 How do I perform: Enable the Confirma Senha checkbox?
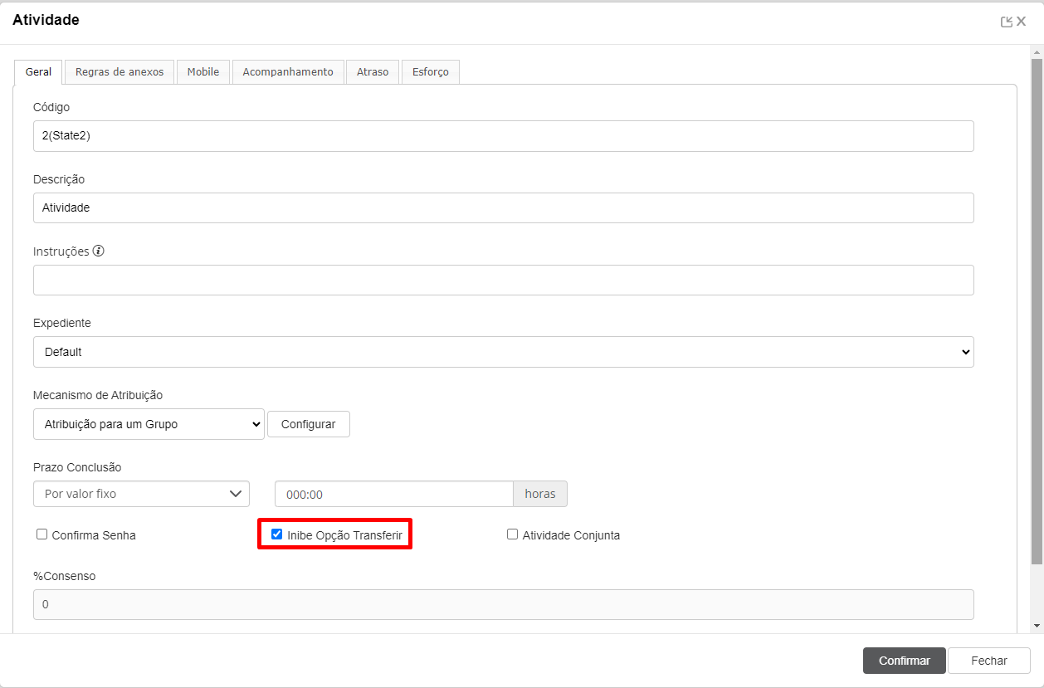click(x=42, y=534)
